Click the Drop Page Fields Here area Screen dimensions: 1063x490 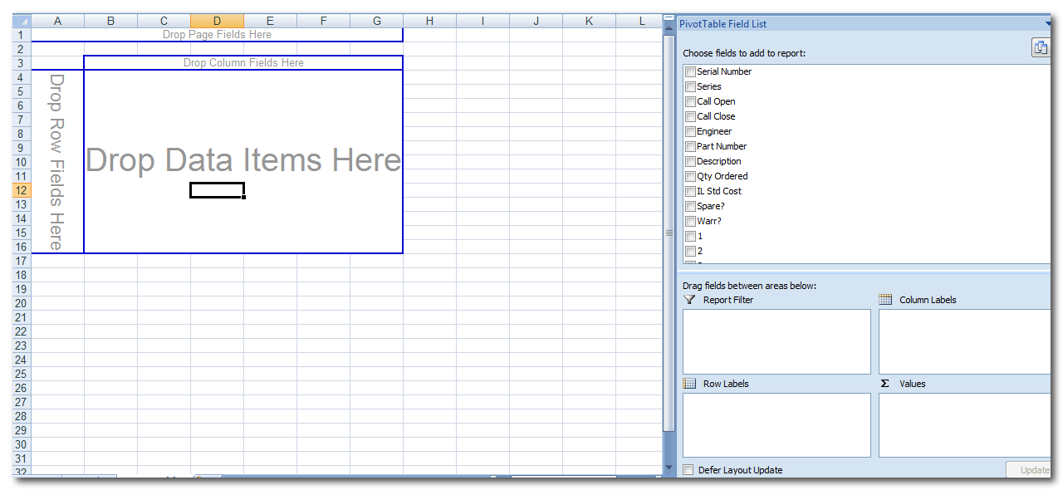point(217,35)
